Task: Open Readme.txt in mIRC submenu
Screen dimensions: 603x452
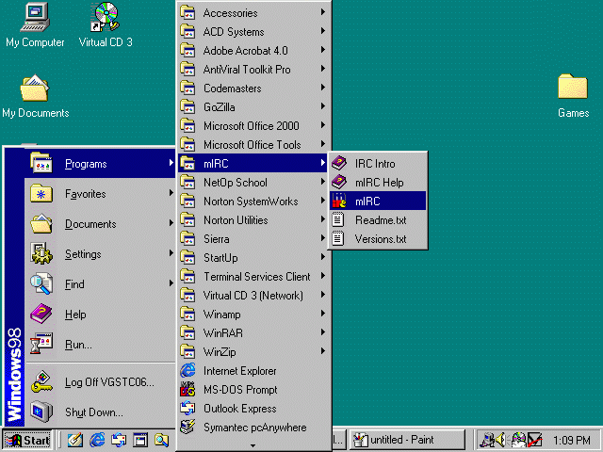Action: click(378, 219)
